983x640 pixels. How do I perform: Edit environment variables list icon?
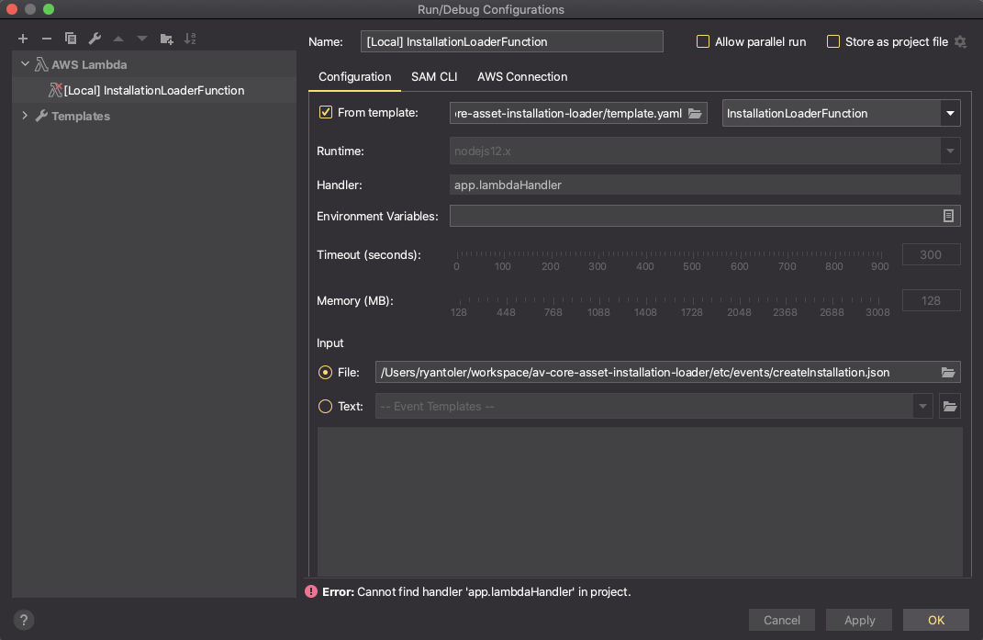(x=948, y=216)
